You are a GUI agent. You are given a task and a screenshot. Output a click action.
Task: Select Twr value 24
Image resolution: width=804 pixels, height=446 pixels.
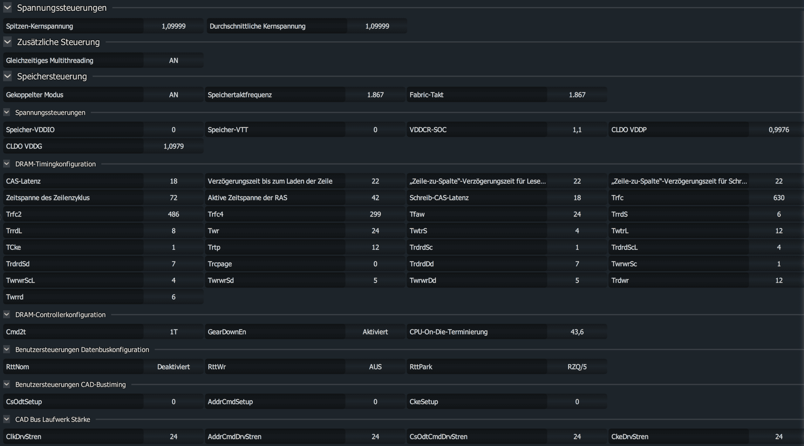point(375,230)
